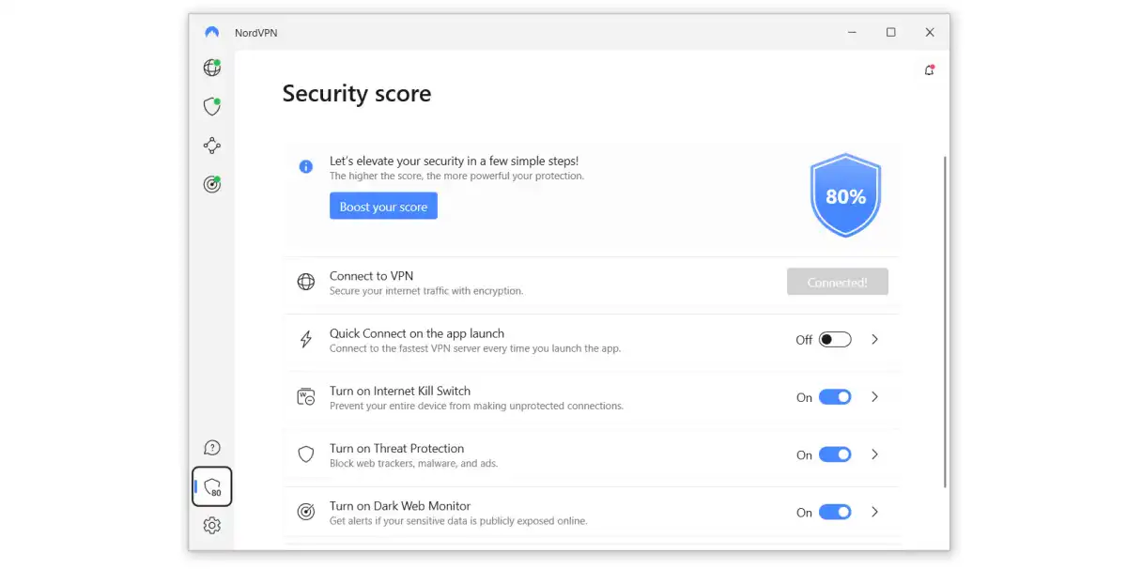Viewport: 1127px width, 569px height.
Task: Expand Dark Web Monitor chevron
Action: (x=874, y=512)
